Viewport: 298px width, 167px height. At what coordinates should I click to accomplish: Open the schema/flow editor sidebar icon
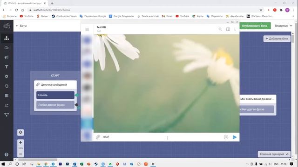[7, 38]
